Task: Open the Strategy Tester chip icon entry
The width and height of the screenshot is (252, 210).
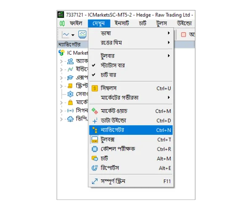Action: click(94, 149)
